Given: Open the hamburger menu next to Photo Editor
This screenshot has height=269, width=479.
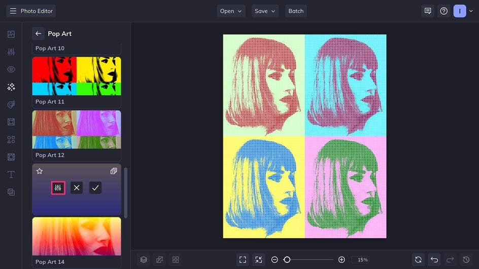Looking at the screenshot, I should (x=13, y=11).
